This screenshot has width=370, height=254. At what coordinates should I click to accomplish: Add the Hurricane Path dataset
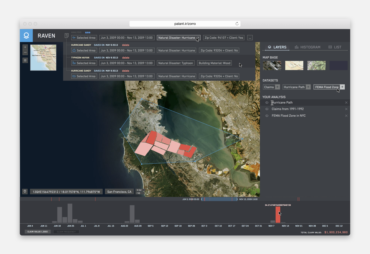point(308,87)
